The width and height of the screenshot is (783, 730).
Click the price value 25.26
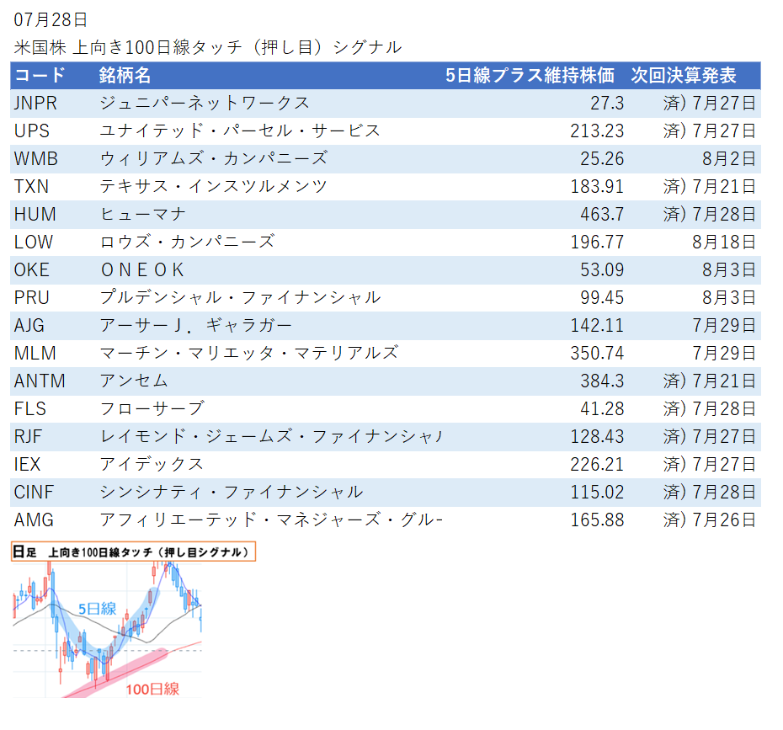coord(602,159)
